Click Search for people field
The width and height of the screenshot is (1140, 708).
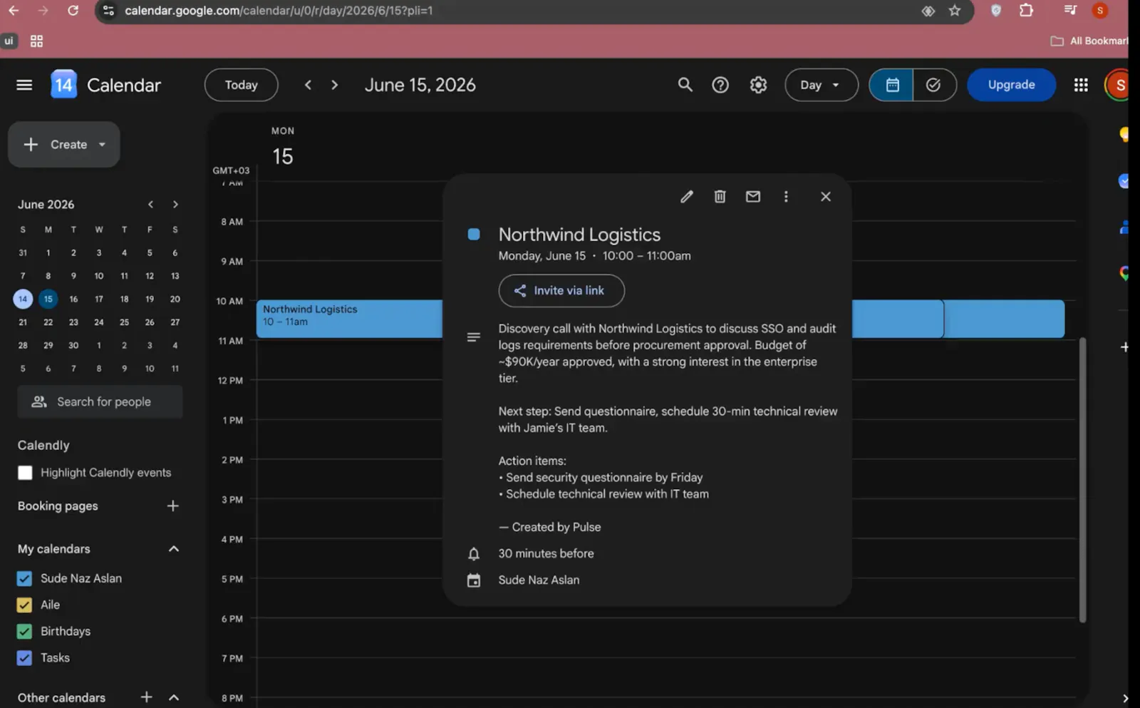pyautogui.click(x=100, y=402)
